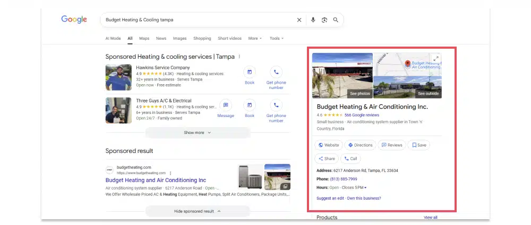531x225 pixels.
Task: Message Three Guys A/C & Electrical
Action: pos(226,105)
